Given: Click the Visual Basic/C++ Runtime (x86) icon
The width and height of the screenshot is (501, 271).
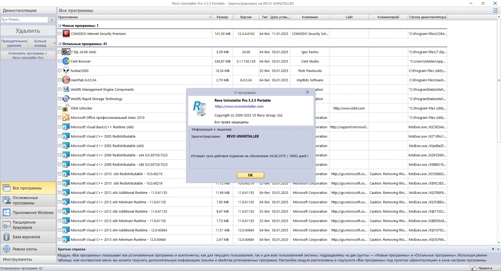Looking at the screenshot, I should coord(66,127).
